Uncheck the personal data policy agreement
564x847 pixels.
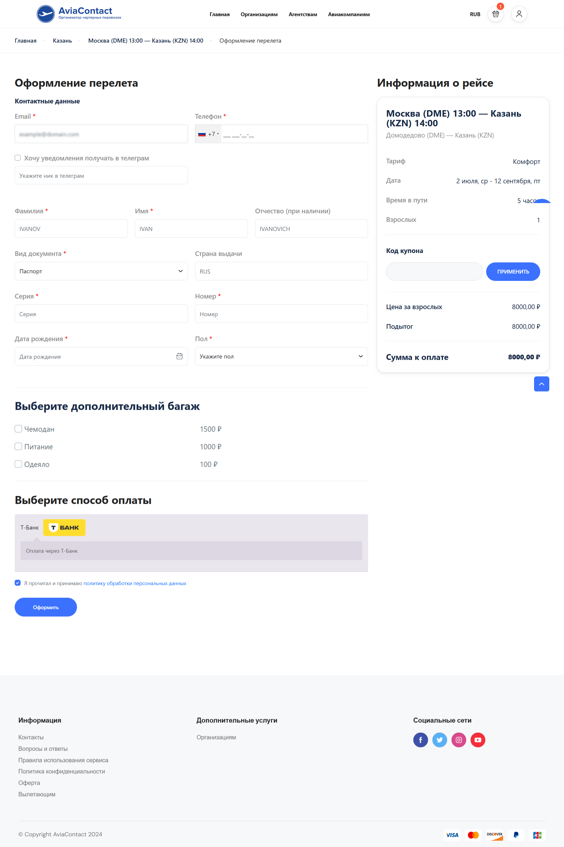(x=18, y=583)
